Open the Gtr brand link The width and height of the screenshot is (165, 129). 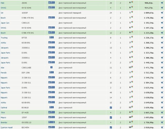(x=2, y=13)
